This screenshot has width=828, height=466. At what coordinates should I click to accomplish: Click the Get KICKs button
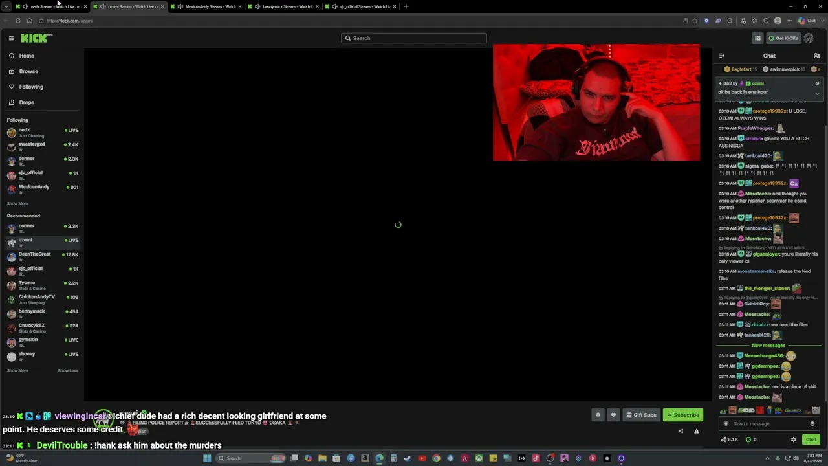point(783,38)
